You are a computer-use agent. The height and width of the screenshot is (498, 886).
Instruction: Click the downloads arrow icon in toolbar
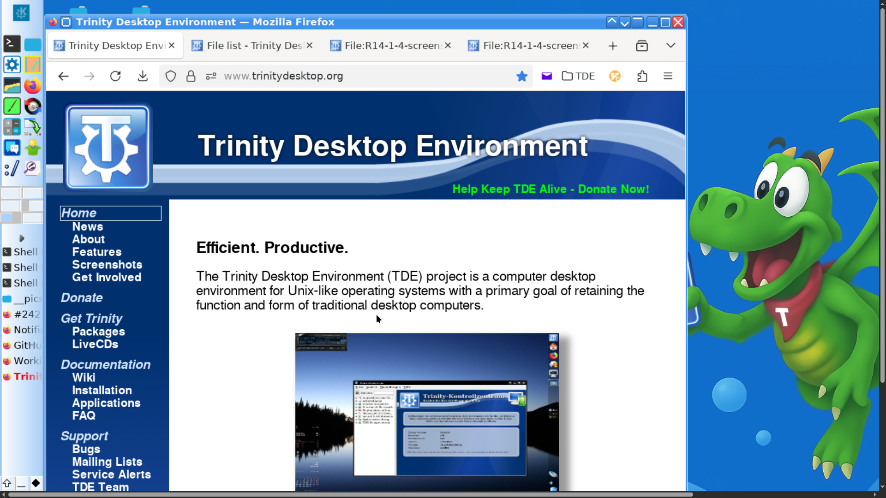[143, 76]
